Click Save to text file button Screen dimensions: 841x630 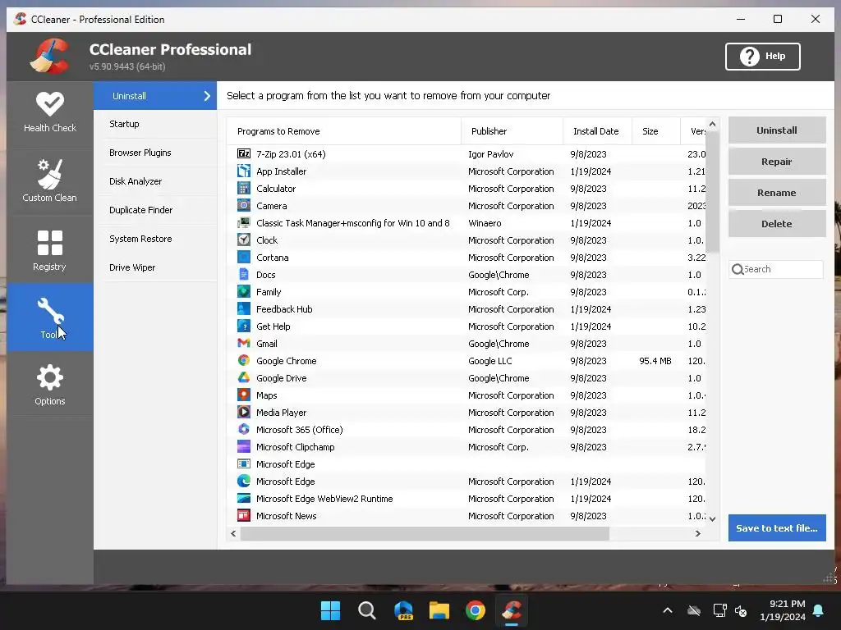(777, 527)
